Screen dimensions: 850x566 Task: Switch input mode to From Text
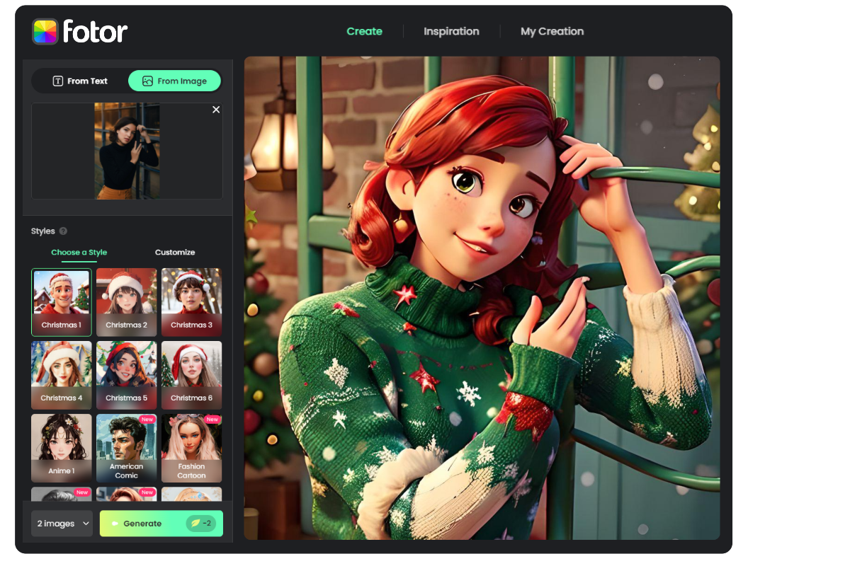[79, 81]
